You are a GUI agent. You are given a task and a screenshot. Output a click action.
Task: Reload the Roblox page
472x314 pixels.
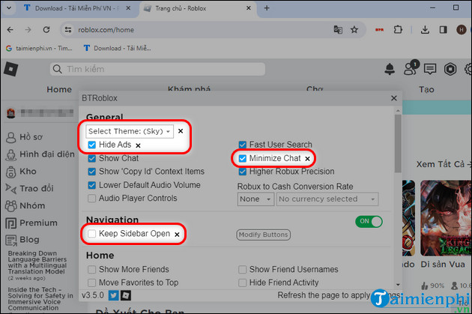tap(46, 29)
